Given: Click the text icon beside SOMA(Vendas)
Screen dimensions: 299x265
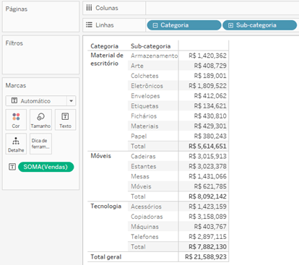Looking at the screenshot, I should click(x=12, y=167).
